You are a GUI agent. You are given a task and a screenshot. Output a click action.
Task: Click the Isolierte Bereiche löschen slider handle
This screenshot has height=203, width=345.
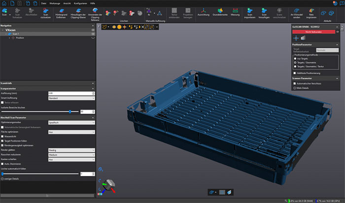point(70,112)
